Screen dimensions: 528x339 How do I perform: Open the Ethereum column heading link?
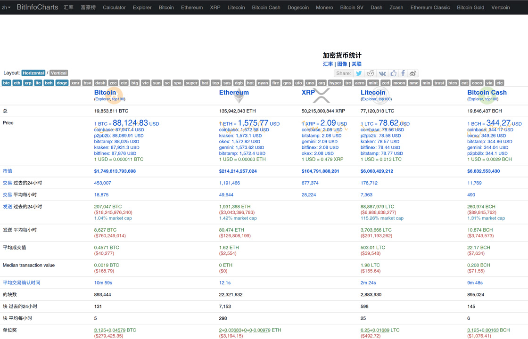pos(234,92)
